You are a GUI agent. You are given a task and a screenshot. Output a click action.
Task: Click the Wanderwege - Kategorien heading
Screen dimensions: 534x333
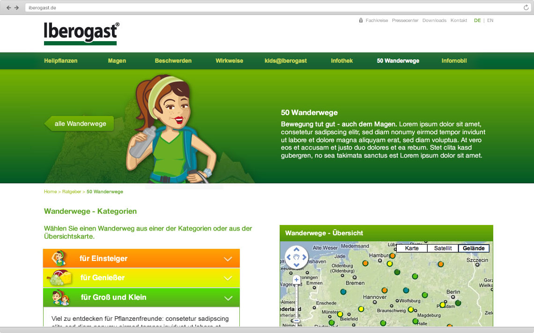(x=90, y=211)
